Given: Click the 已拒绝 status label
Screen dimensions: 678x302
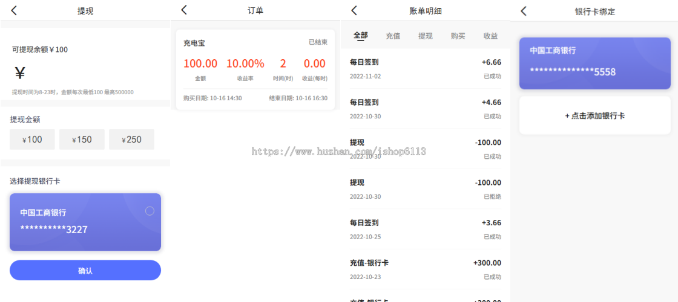Looking at the screenshot, I should (x=493, y=197).
